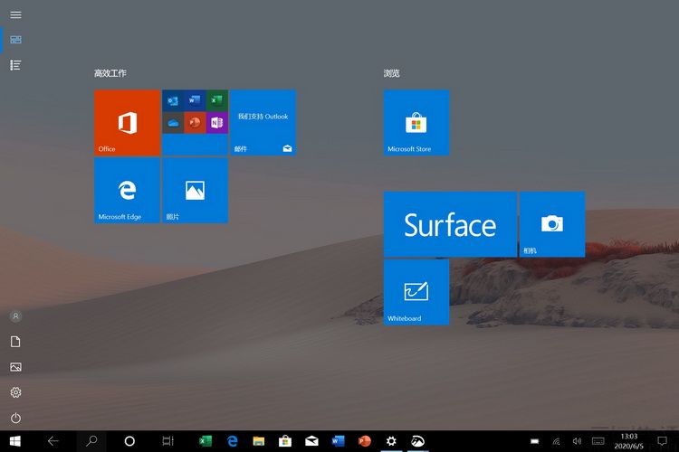Screen dimensions: 679x452
Task: Open the Photos tile
Action: [195, 191]
